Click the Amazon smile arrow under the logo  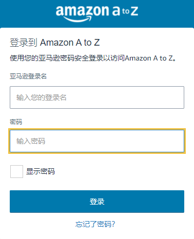pyautogui.click(x=78, y=19)
